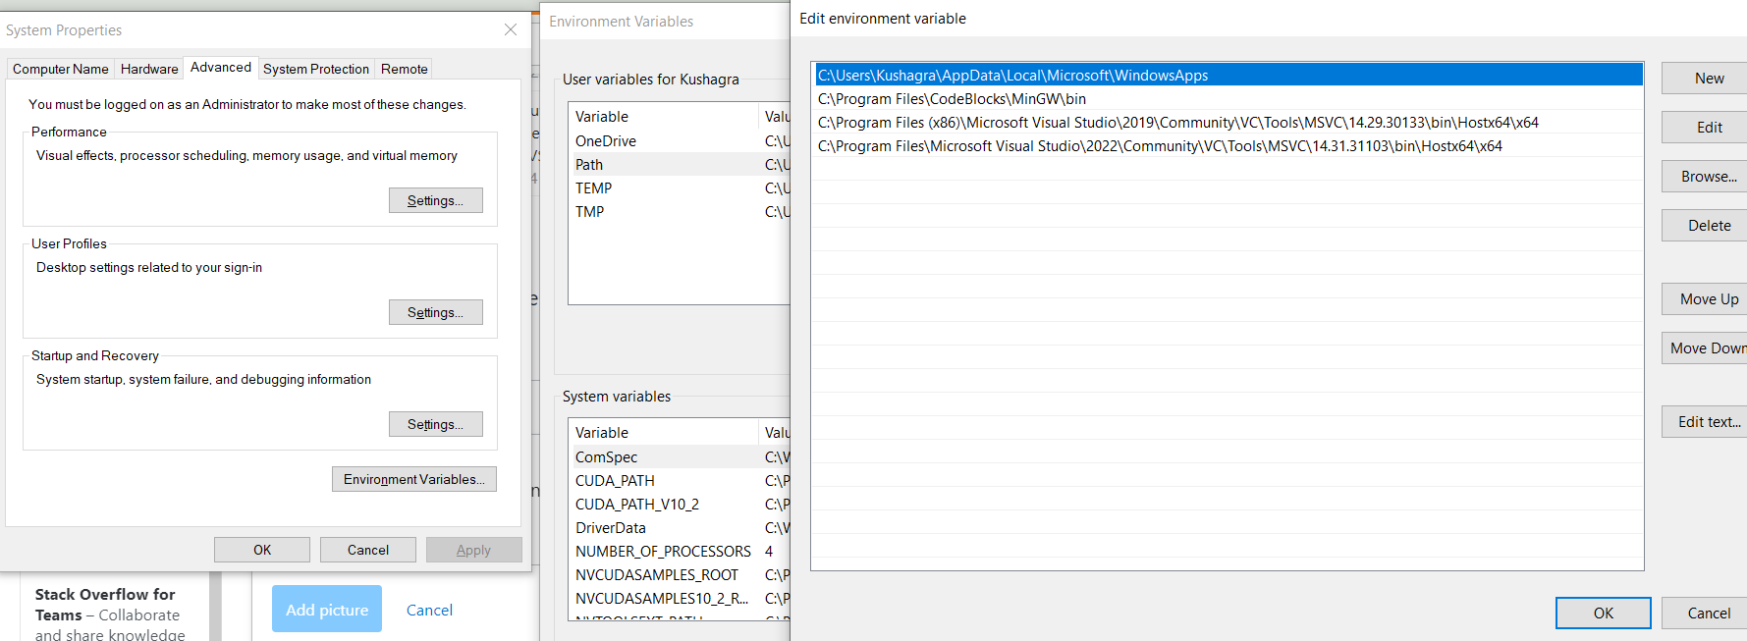Go to the System Protection tab
The image size is (1747, 641).
coord(316,69)
